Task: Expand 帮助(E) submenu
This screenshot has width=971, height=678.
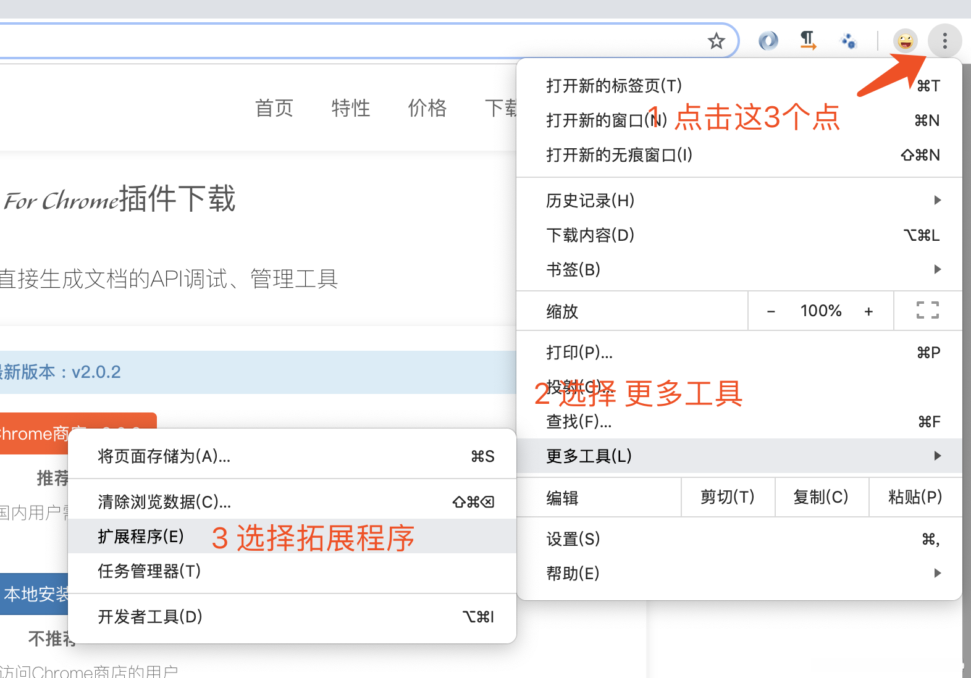Action: pos(739,573)
